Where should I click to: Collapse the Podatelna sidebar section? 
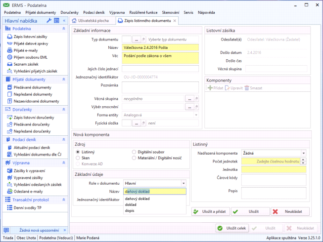coord(64,29)
